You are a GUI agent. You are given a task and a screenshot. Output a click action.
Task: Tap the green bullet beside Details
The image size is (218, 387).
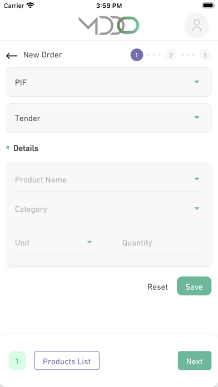click(8, 147)
